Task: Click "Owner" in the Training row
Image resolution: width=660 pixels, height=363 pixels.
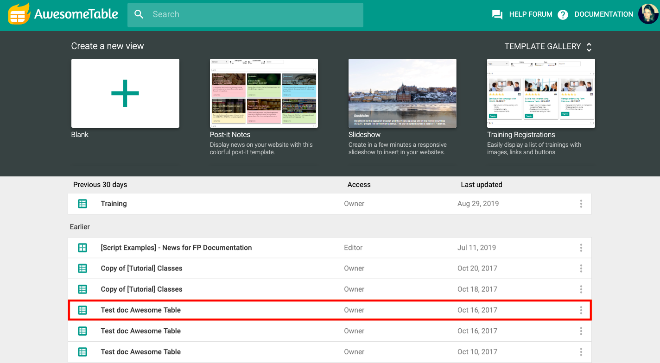Action: pyautogui.click(x=354, y=204)
